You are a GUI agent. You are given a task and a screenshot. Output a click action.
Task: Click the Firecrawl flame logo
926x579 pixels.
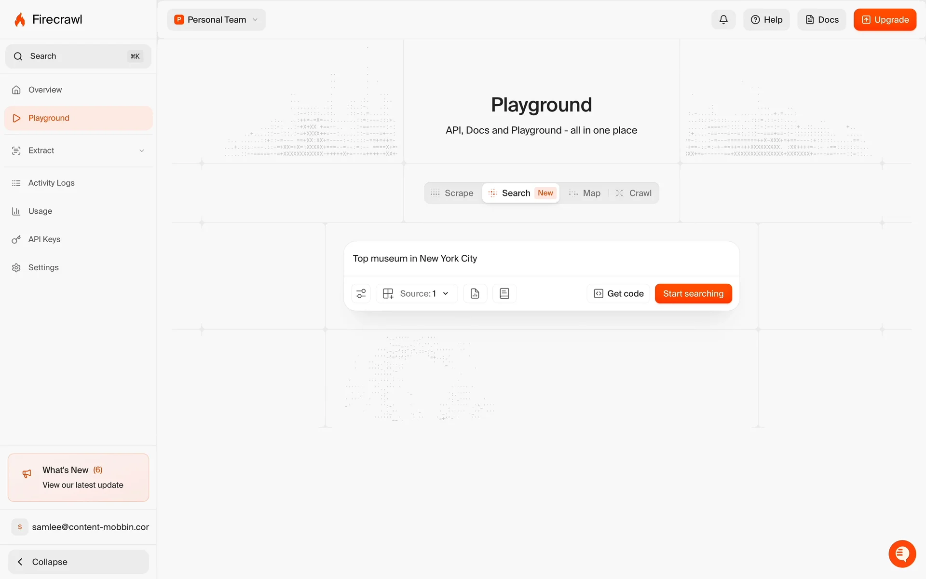coord(20,20)
